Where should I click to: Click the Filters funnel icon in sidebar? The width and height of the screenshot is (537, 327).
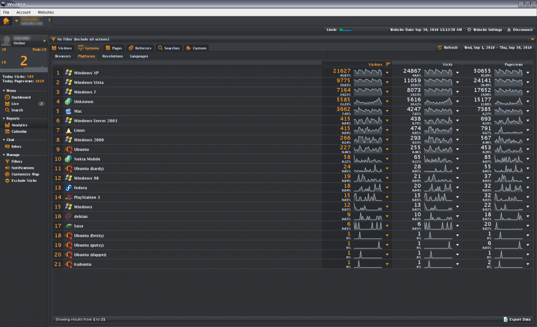[7, 161]
